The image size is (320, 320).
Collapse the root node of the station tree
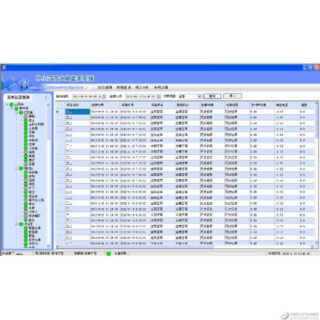7,104
